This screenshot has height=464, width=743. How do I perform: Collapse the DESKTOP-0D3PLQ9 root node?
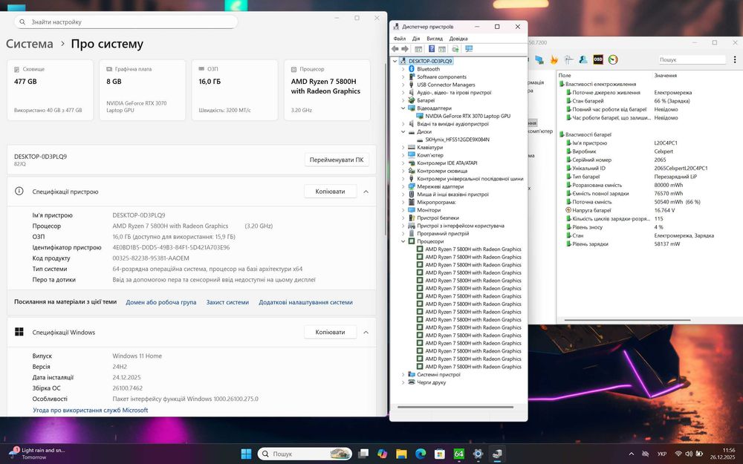tap(395, 61)
